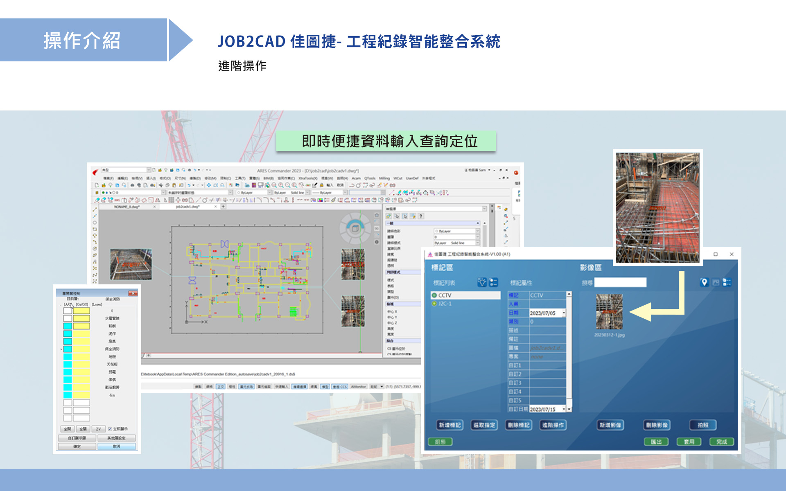Toggle 網格 grid button in status bar

pyautogui.click(x=209, y=386)
